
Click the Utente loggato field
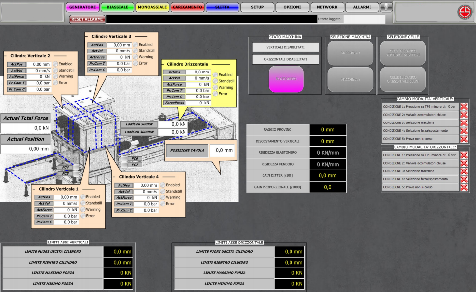point(365,19)
